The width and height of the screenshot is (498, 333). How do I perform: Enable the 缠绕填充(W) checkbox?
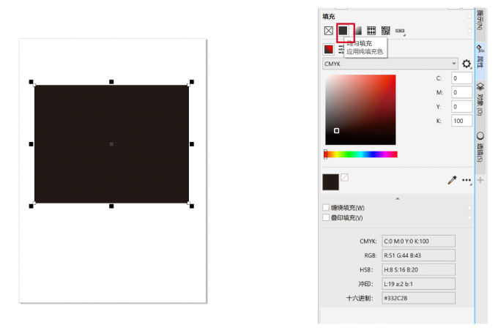326,208
